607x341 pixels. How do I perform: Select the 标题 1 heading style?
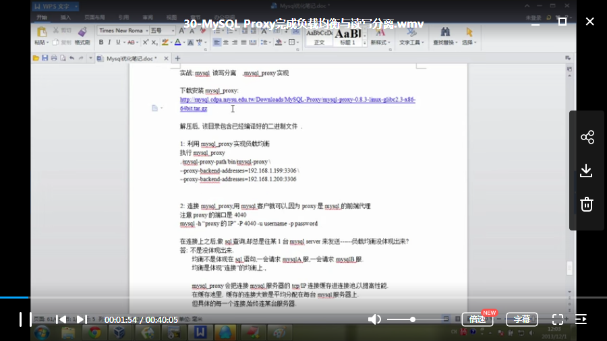click(347, 38)
